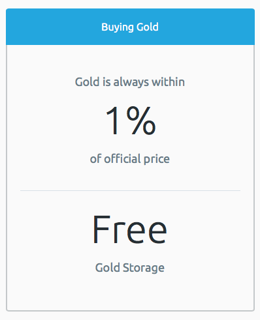Click the 'Gold is always within' text

coord(130,82)
